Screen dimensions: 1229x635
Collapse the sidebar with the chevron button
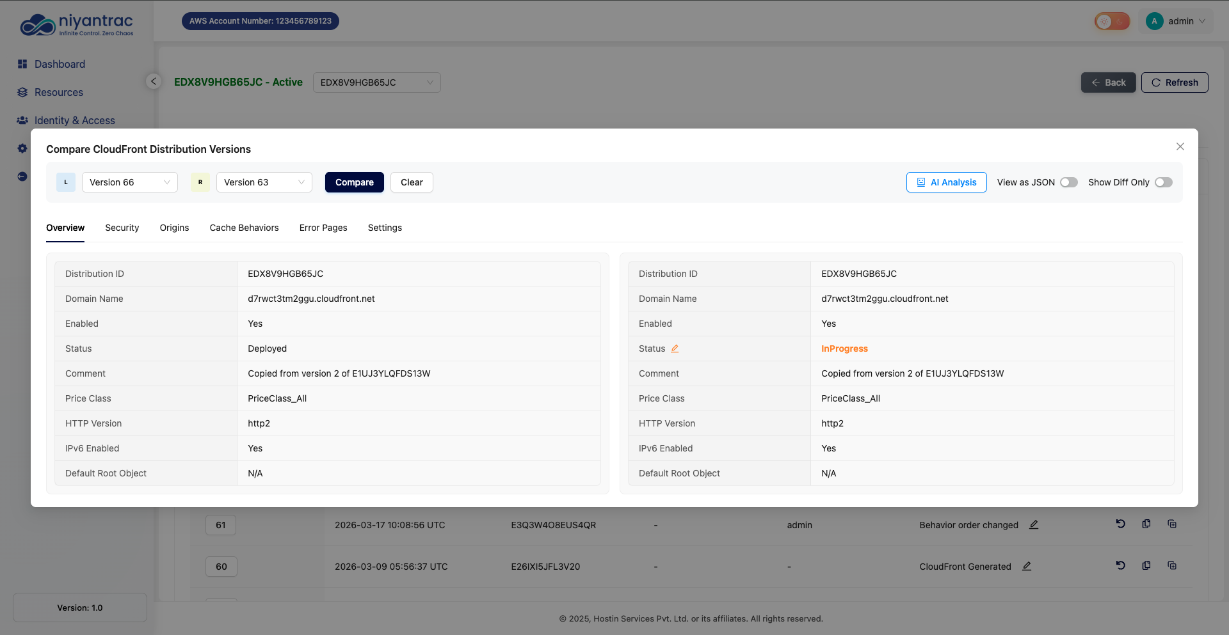click(153, 81)
